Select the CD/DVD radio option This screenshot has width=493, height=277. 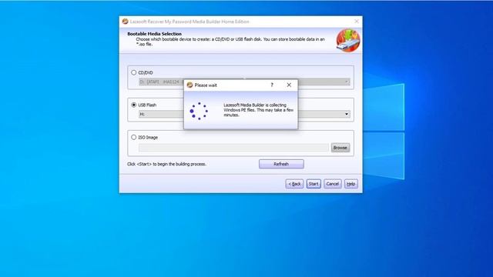(x=133, y=72)
